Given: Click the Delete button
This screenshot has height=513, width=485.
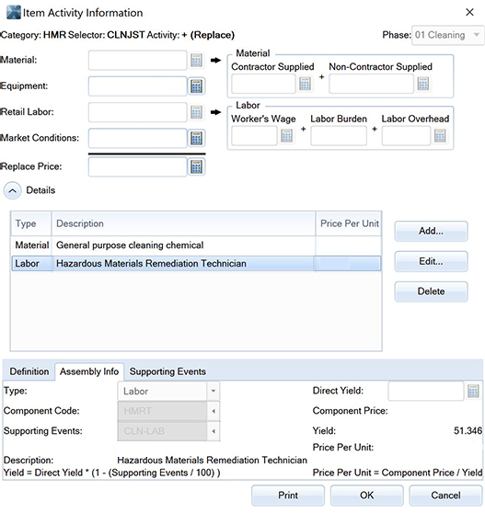Looking at the screenshot, I should 431,291.
